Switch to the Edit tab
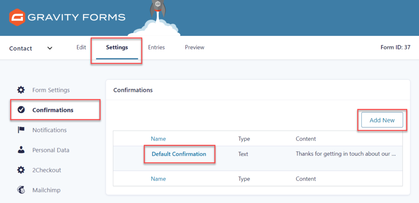Screen dimensions: 419x203 tap(81, 47)
